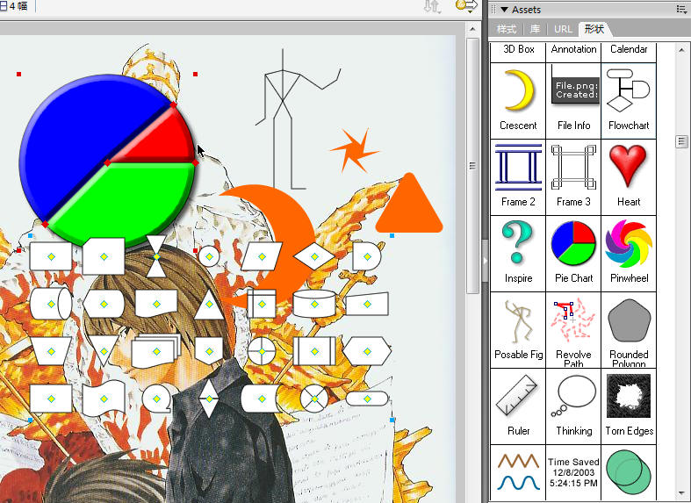Select the Time Saved stamp shape
691x503 pixels.
573,472
